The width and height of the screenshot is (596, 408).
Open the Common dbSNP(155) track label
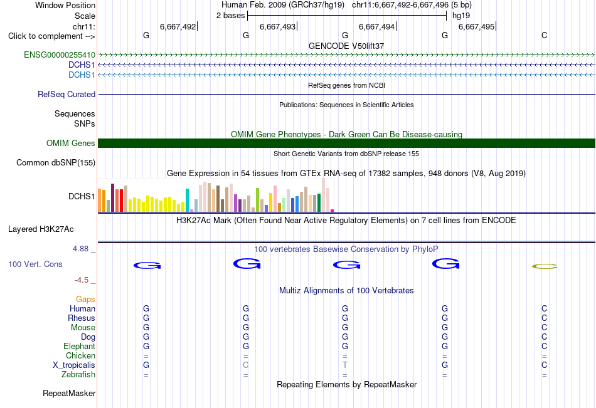[x=56, y=162]
